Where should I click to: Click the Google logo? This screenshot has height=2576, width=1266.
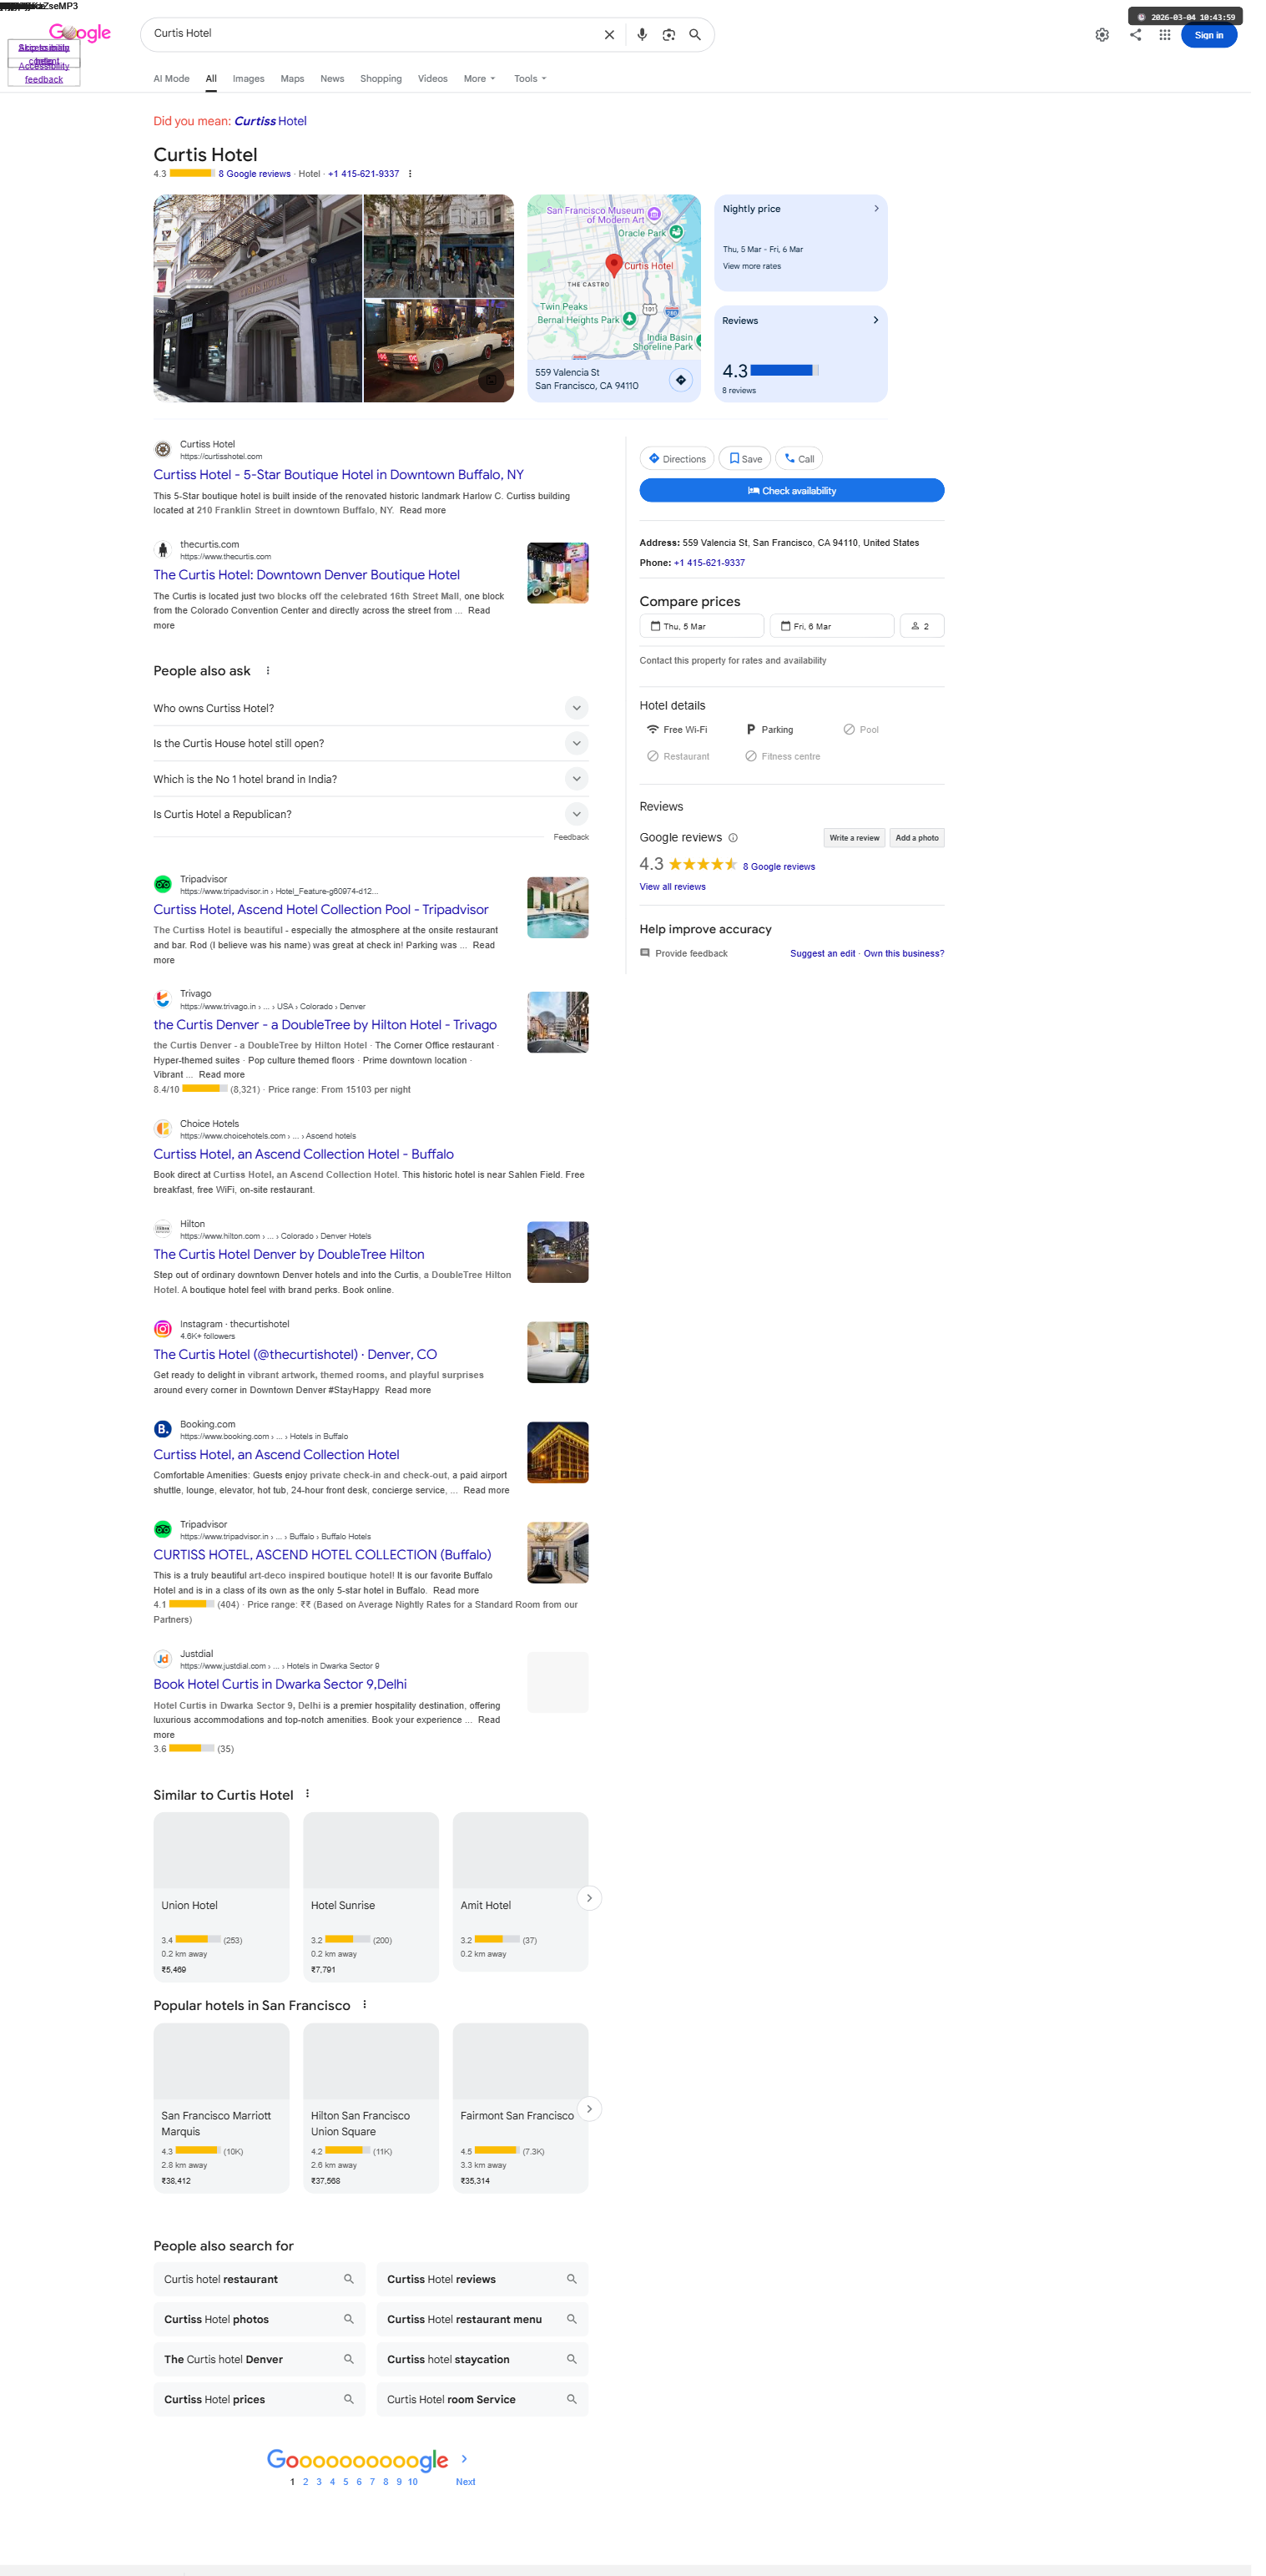(80, 33)
